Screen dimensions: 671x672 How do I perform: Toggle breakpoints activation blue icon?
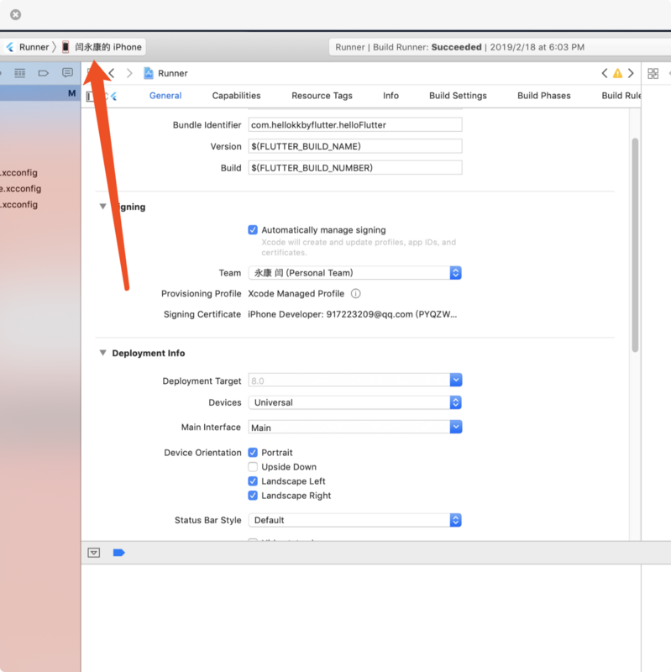[118, 553]
